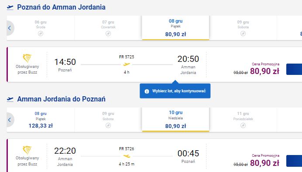Click the no-flight icon under 06 gru Środa

tap(41, 34)
